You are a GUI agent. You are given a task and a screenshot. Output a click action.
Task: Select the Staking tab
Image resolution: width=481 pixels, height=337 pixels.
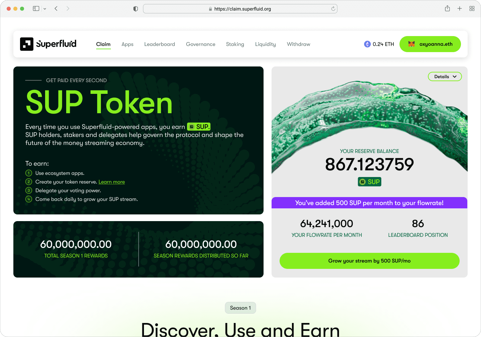(x=235, y=44)
